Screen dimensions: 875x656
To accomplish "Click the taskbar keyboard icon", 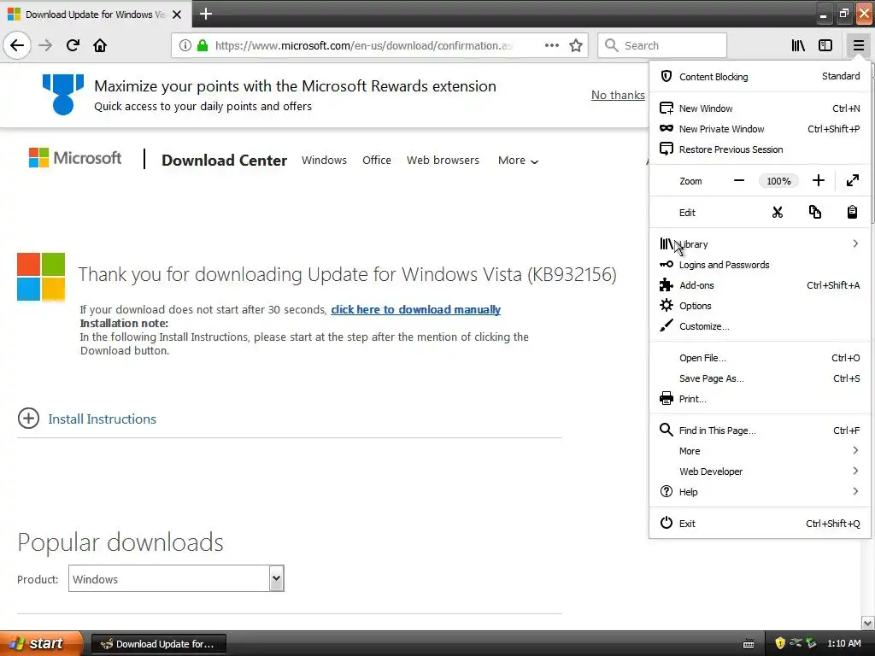I will (749, 644).
